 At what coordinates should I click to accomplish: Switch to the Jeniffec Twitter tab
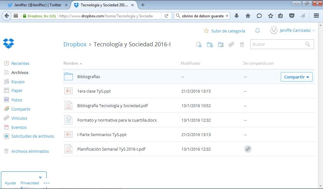(x=37, y=5)
